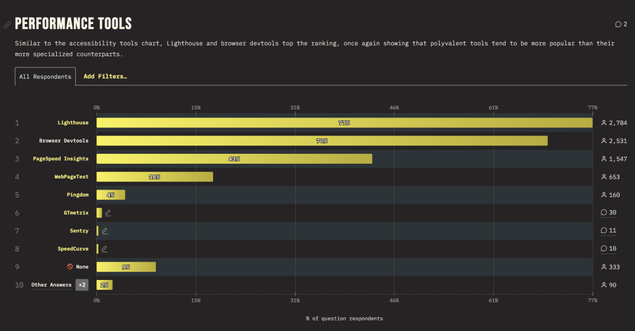Open the SpeedCurve link
The height and width of the screenshot is (331, 635).
point(73,249)
